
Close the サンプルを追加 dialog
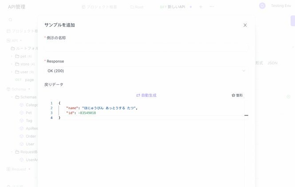point(245,25)
